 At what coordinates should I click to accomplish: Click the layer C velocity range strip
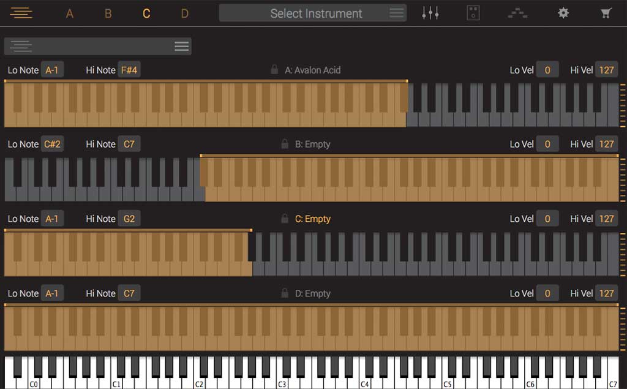click(623, 254)
